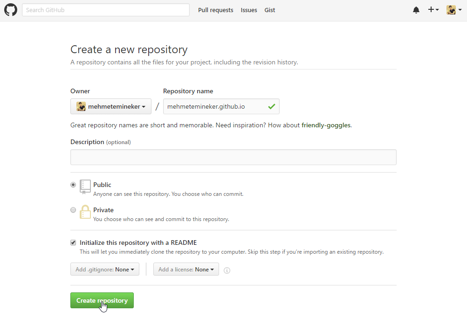Use the friendly-goggles name suggestion

[x=326, y=125]
